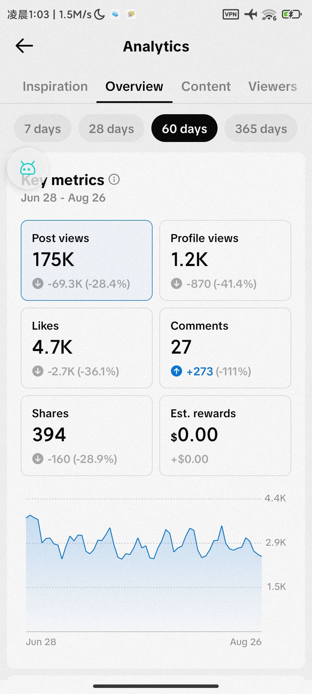Screen dimensions: 312x694
Task: Select the Likes metric card
Action: click(x=87, y=348)
